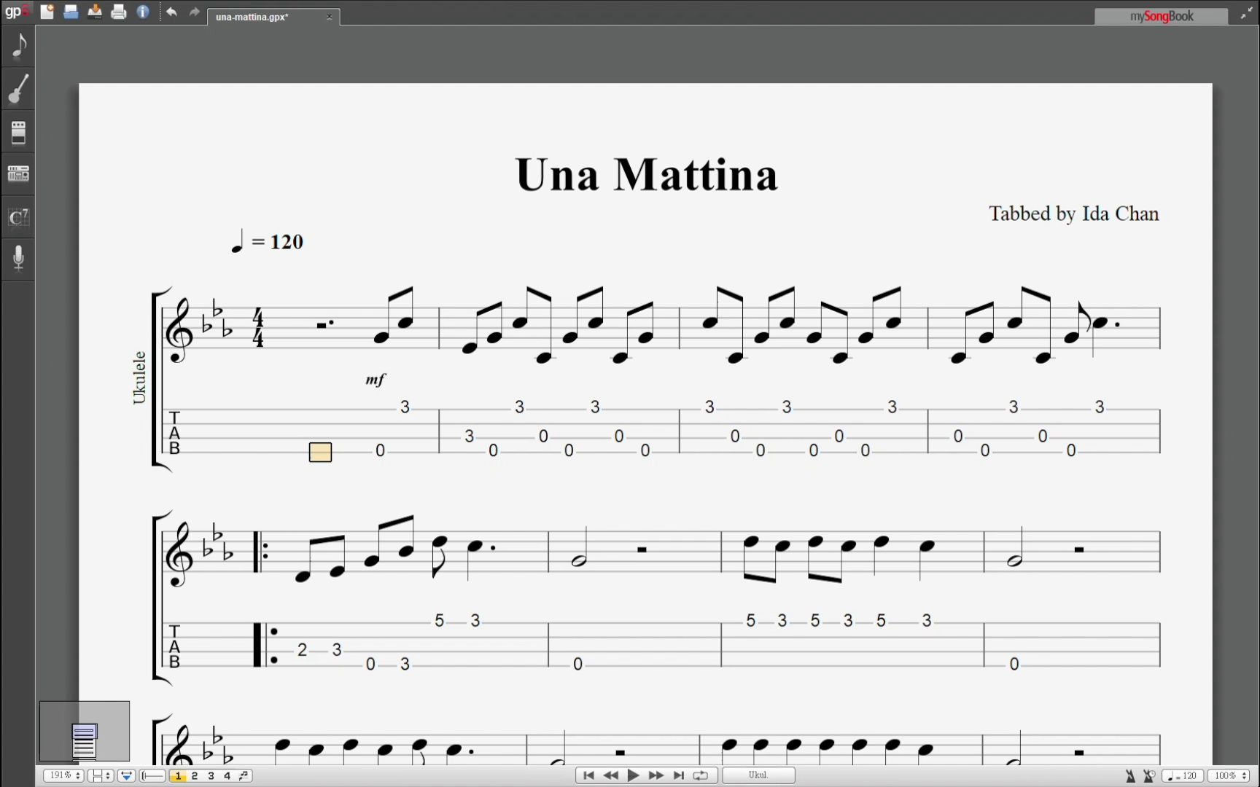Image resolution: width=1260 pixels, height=787 pixels.
Task: Click the Ukulele track label
Action: point(139,377)
